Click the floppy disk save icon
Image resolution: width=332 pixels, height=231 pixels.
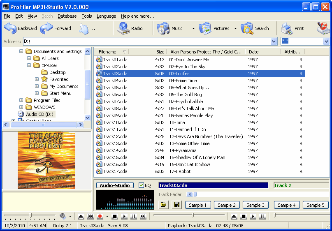[176, 205]
